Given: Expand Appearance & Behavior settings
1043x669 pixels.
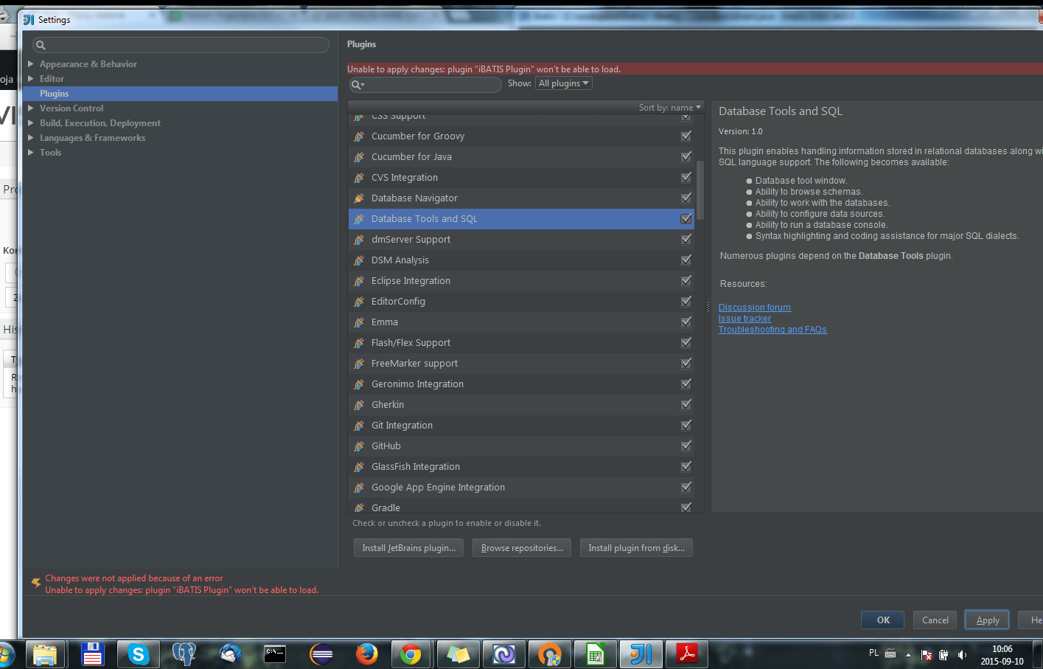Looking at the screenshot, I should tap(31, 64).
